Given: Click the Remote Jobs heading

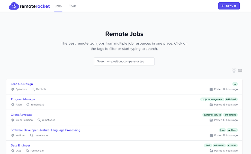Looking at the screenshot, I should 124,34.
